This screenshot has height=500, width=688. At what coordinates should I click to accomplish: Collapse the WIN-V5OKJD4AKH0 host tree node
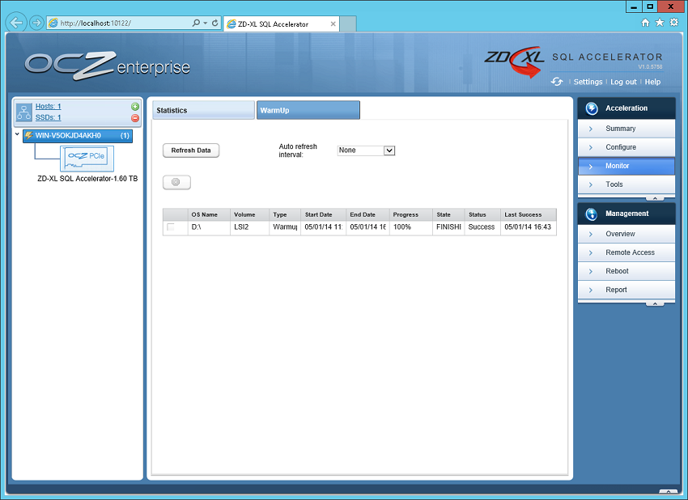point(17,134)
